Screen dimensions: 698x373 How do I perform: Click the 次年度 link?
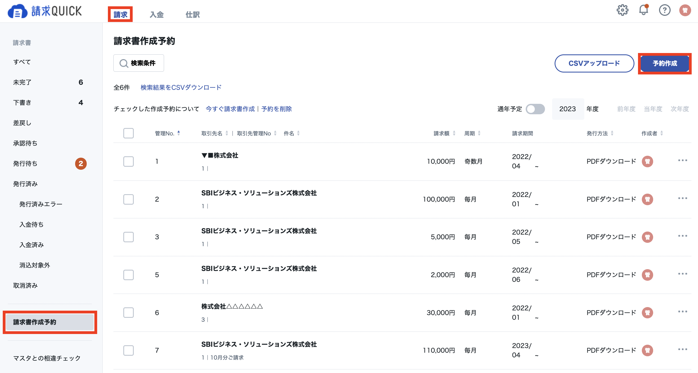[x=680, y=109]
